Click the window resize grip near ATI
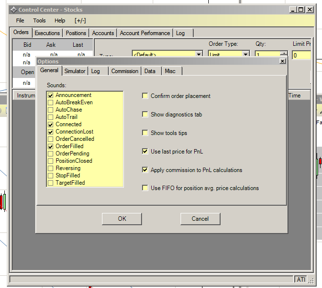 311,280
